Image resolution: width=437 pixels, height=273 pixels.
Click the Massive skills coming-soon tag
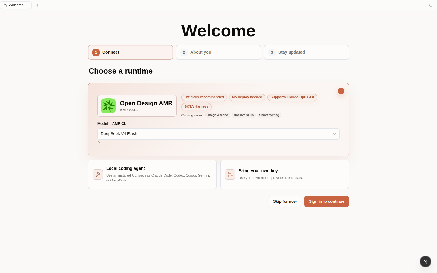244,115
